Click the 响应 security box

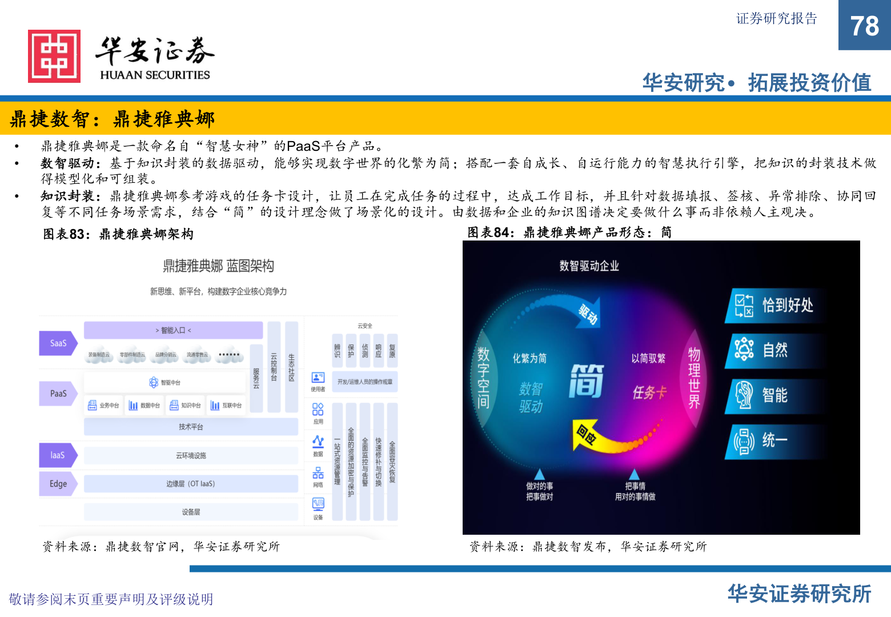379,351
